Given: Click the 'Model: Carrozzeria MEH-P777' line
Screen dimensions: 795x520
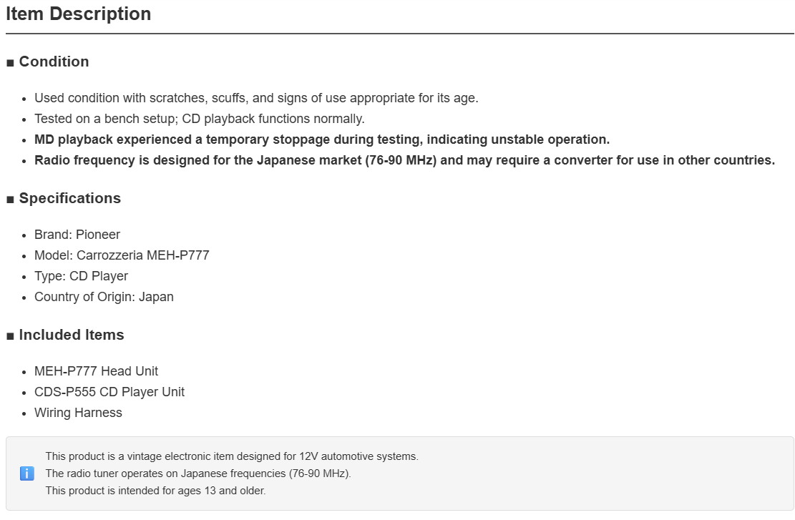Looking at the screenshot, I should 122,255.
